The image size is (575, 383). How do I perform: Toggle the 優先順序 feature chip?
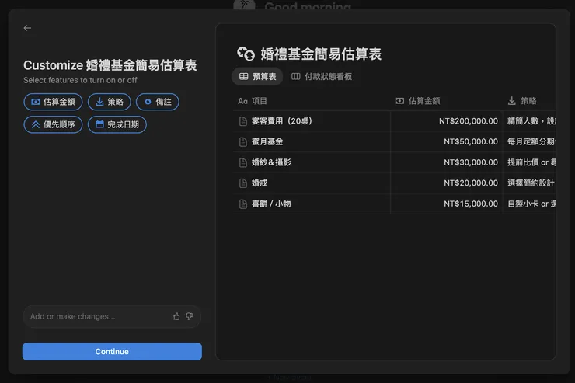click(53, 124)
